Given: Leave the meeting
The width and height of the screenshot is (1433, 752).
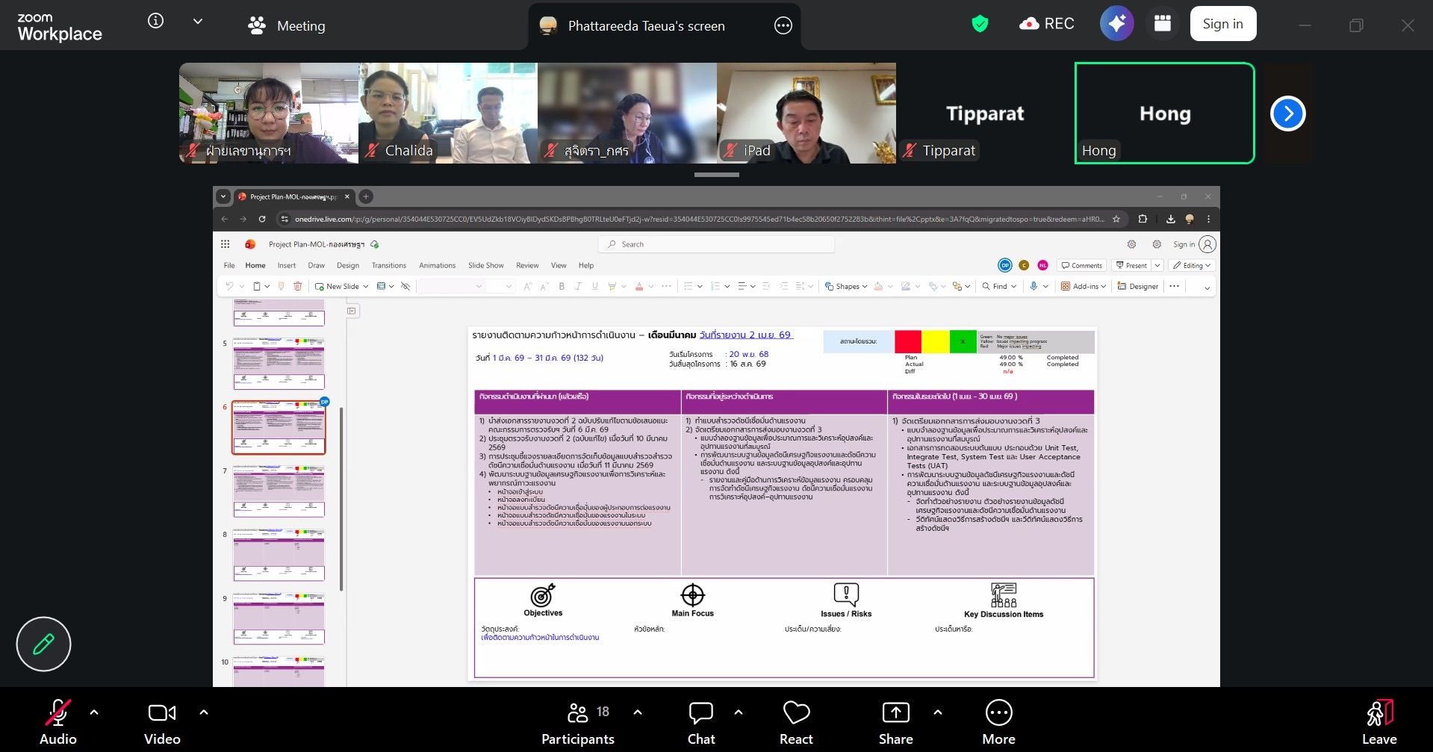Looking at the screenshot, I should [x=1378, y=723].
